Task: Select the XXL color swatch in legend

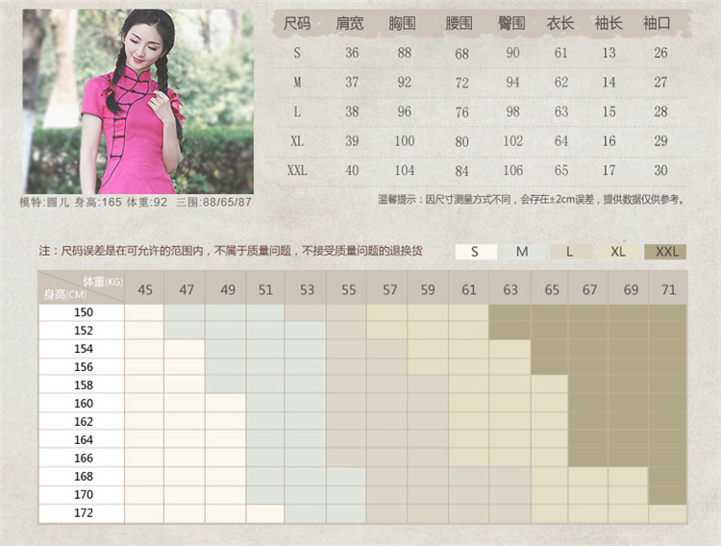Action: pyautogui.click(x=666, y=252)
